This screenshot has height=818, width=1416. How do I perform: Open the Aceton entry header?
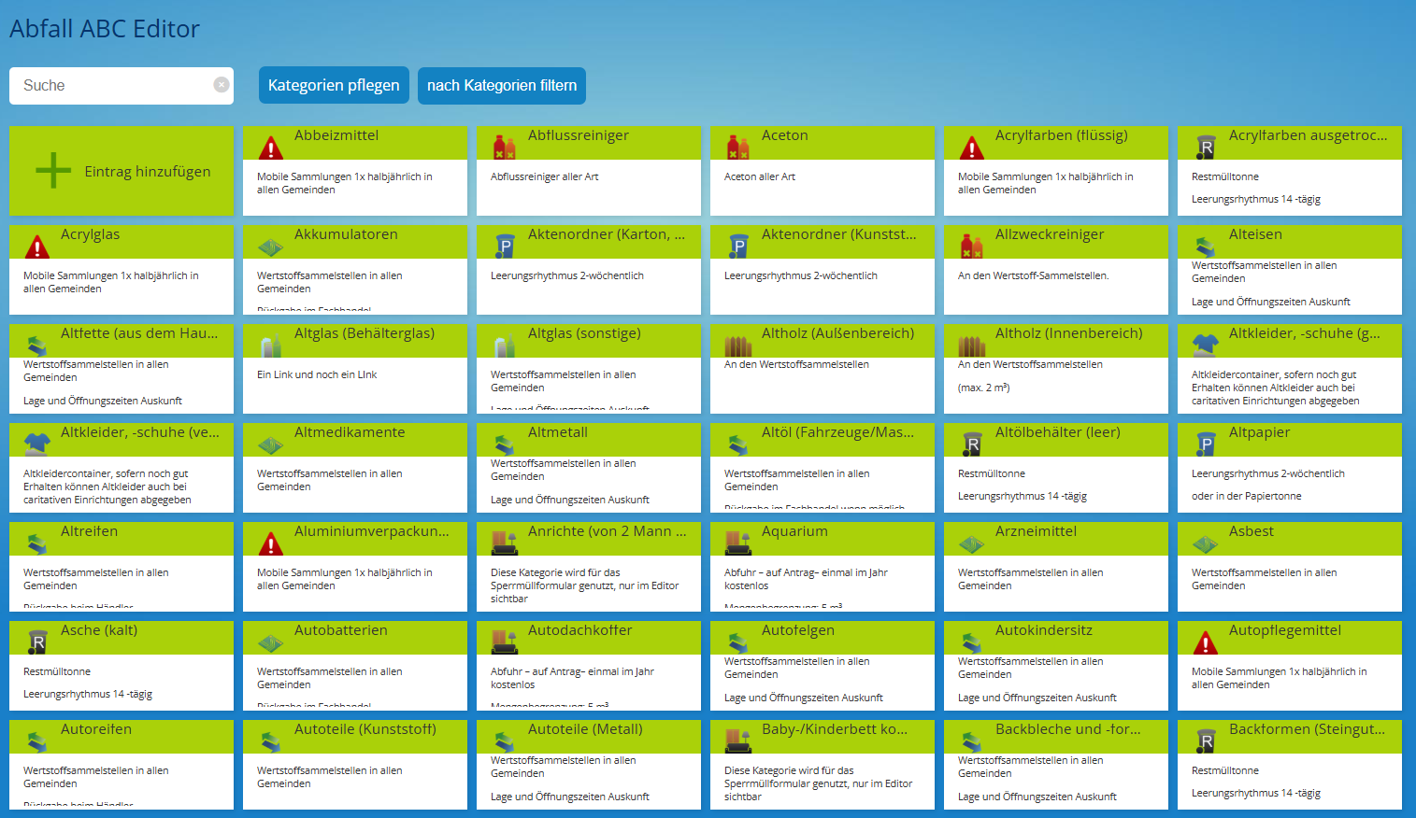pos(784,135)
